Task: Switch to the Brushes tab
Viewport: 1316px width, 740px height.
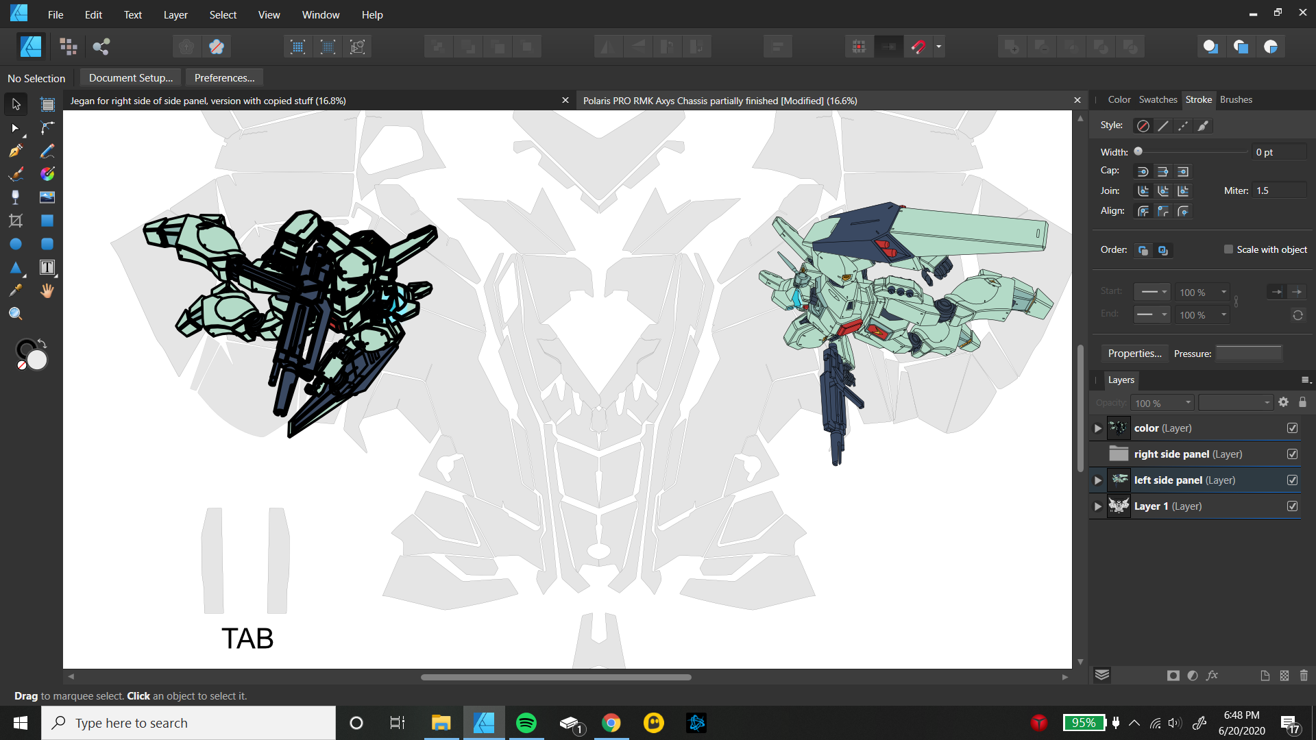Action: [x=1236, y=99]
